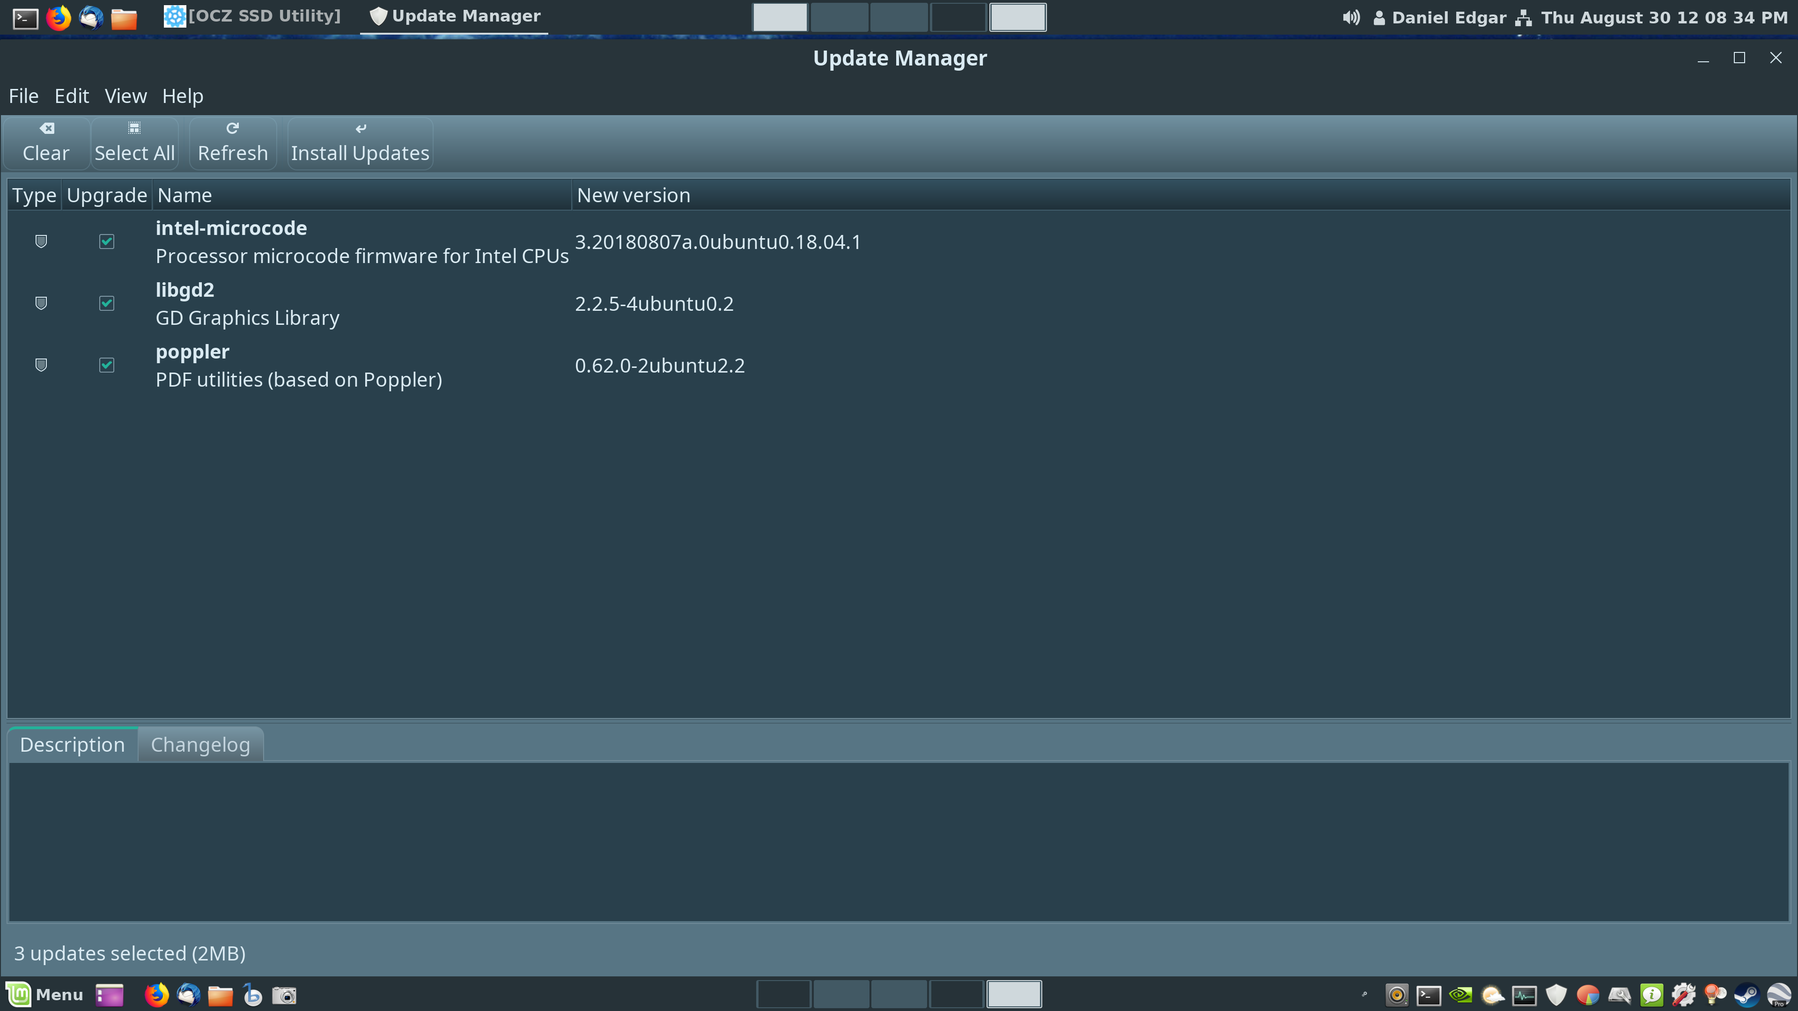
Task: Click the Clear toolbar button
Action: 46,143
